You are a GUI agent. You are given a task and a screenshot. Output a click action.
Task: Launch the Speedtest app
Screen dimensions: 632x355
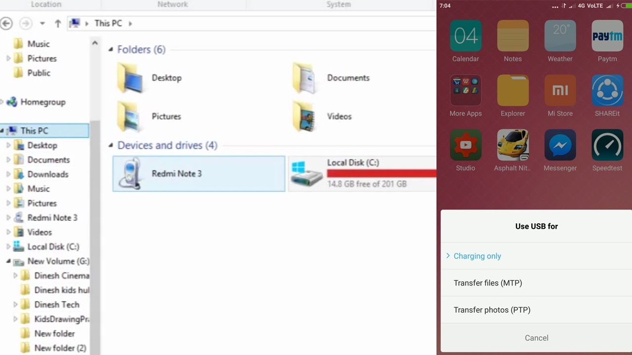tap(607, 145)
